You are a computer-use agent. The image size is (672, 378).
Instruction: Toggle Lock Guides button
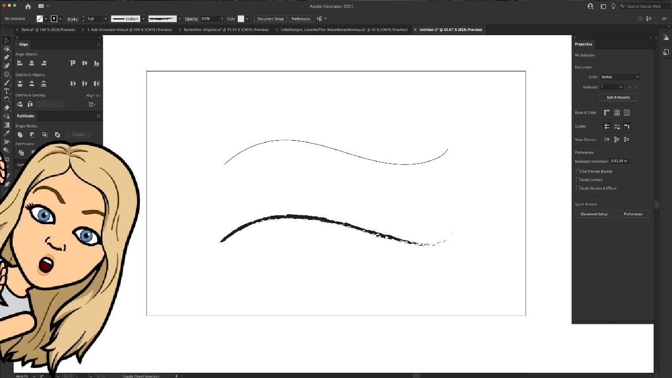(x=617, y=126)
